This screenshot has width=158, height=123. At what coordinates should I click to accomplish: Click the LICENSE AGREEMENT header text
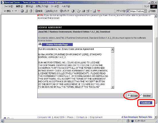pyautogui.click(x=50, y=28)
